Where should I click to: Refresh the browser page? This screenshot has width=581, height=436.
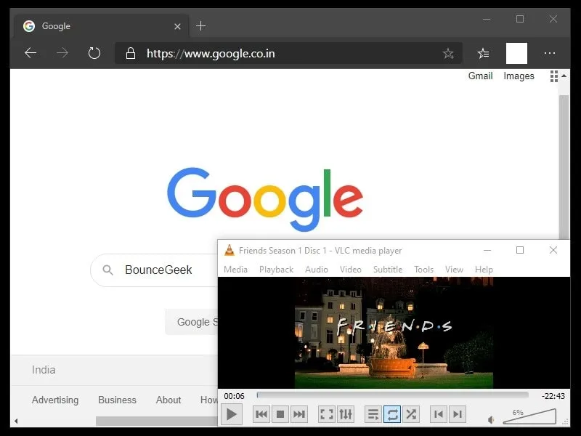pos(94,53)
